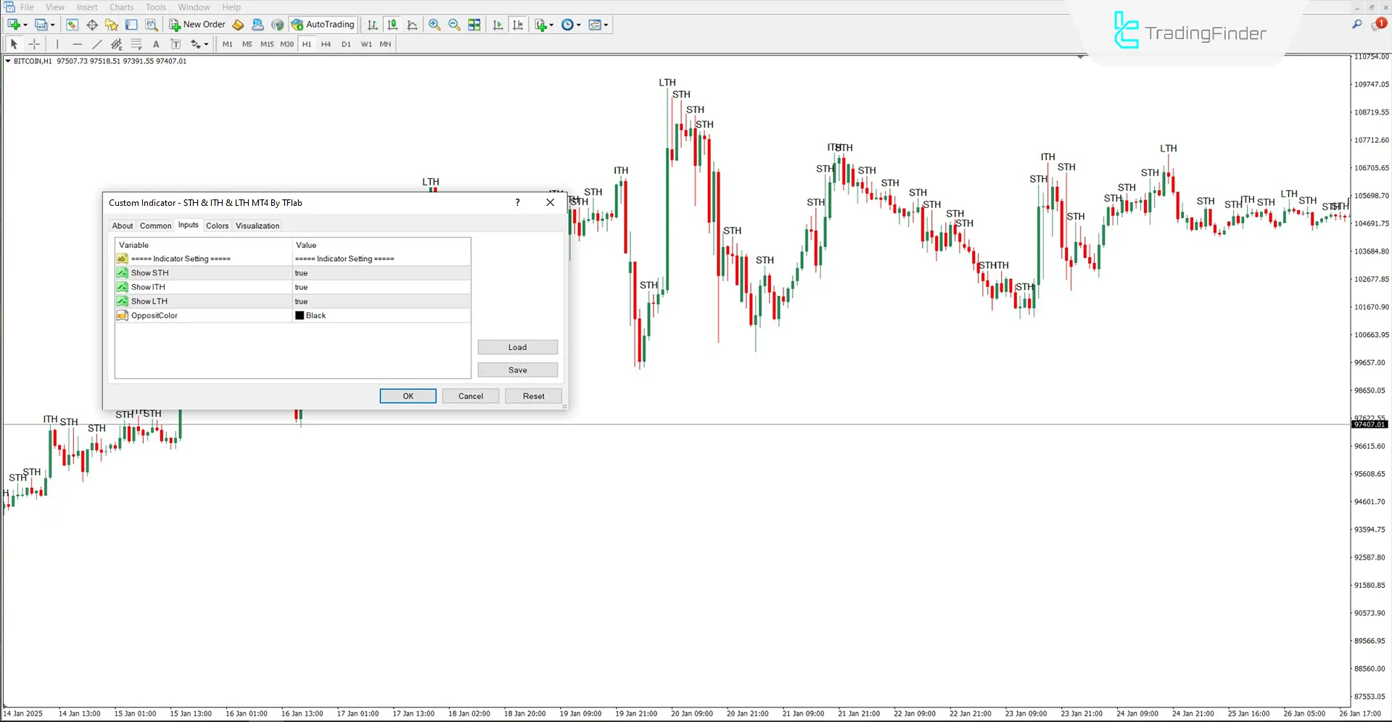Enable chart auto scroll toggle
1392x722 pixels.
[498, 25]
